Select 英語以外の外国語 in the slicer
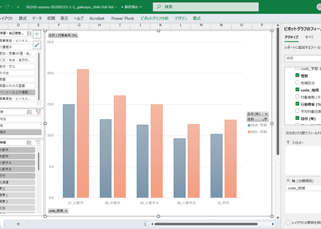Screen dimensions: 321x229 (17, 86)
